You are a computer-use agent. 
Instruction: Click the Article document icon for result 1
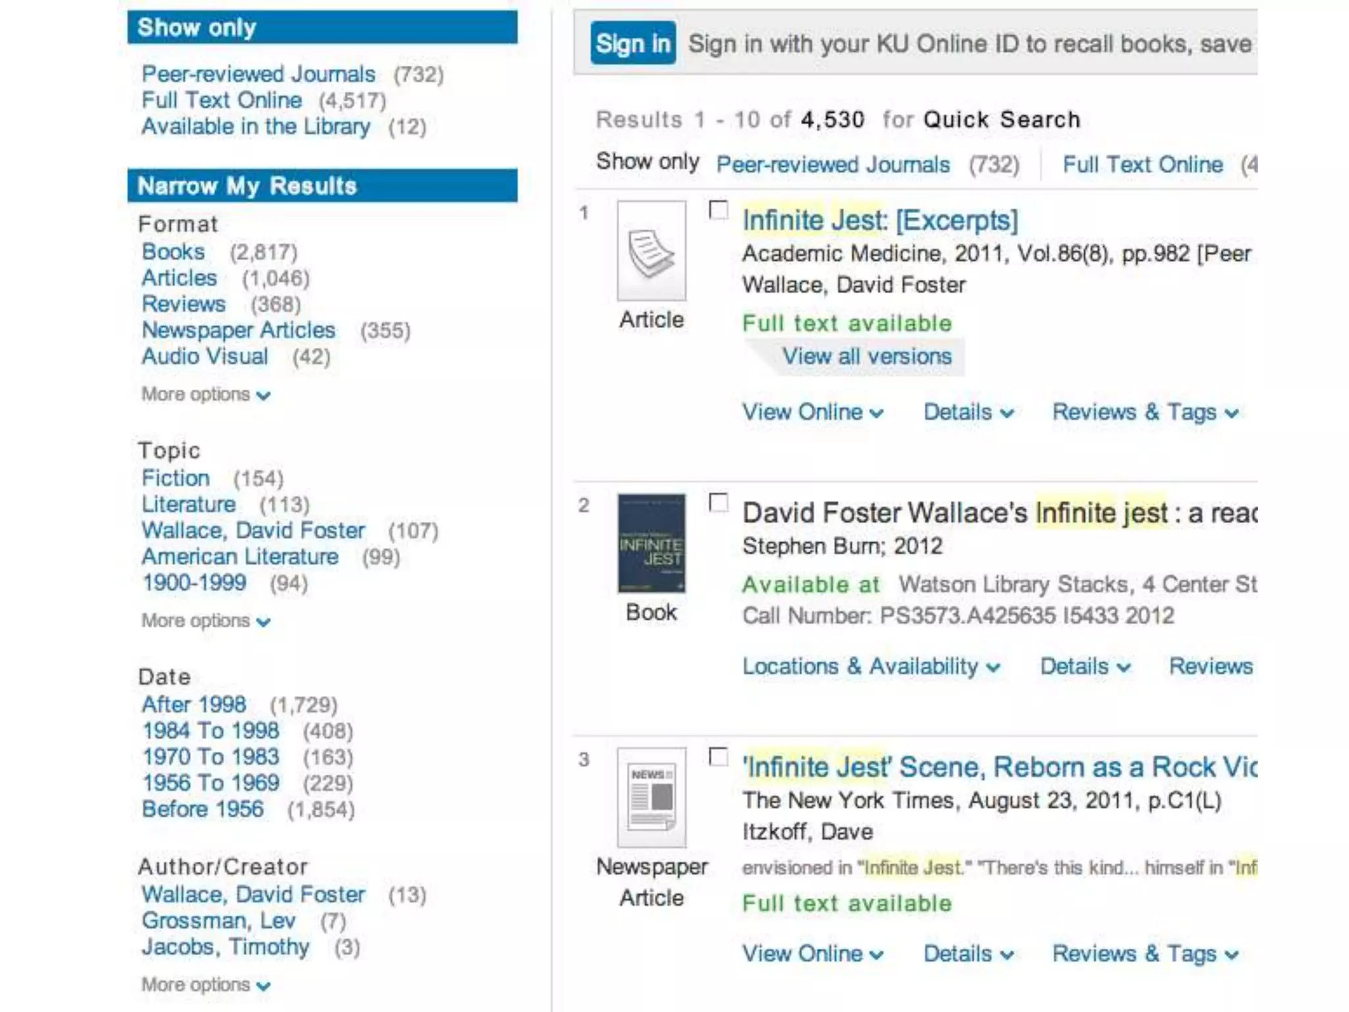tap(651, 251)
